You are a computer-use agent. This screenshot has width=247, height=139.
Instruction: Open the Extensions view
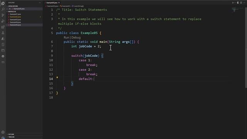[3, 27]
